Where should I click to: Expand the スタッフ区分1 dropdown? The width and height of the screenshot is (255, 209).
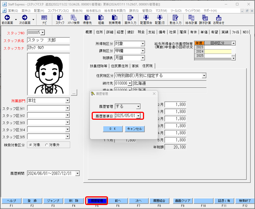[67, 108]
